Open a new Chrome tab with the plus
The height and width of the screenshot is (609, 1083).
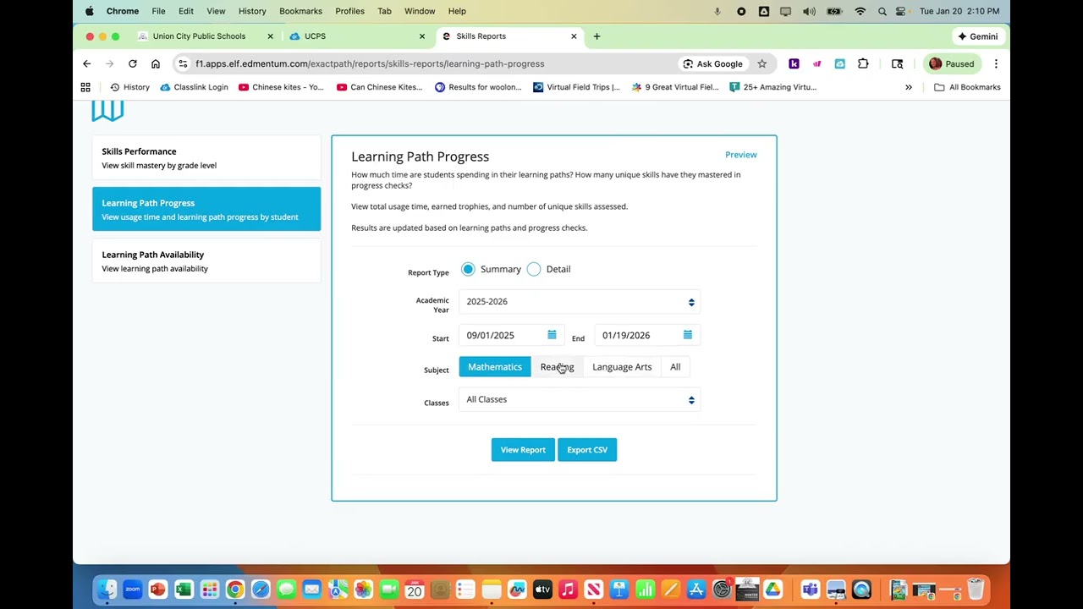596,36
